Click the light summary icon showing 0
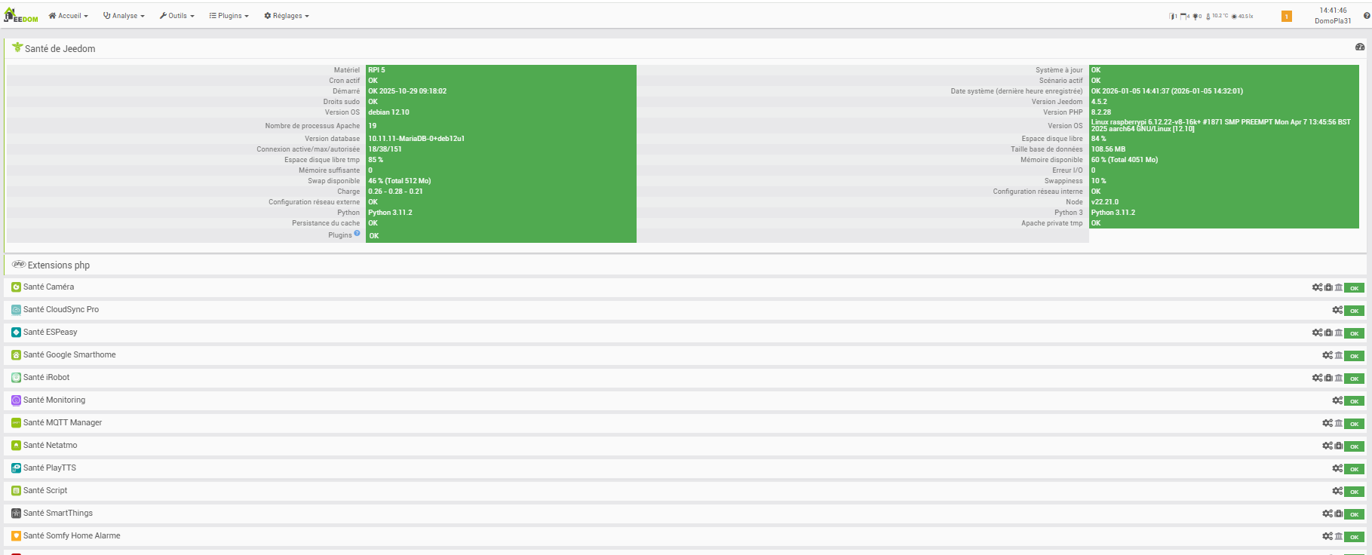This screenshot has height=555, width=1372. tap(1197, 16)
